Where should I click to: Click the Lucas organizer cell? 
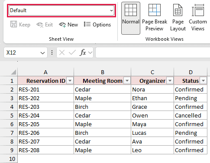click(x=152, y=133)
